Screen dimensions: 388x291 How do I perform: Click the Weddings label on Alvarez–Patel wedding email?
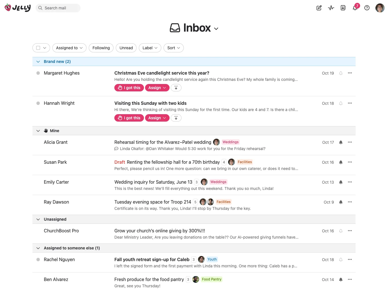[231, 142]
